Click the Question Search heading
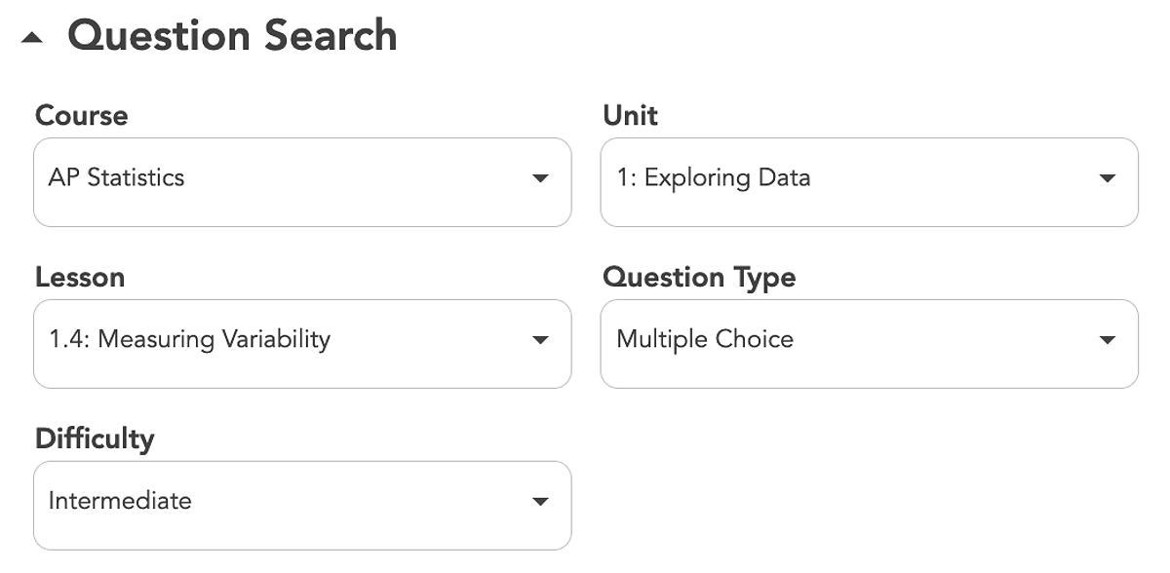This screenshot has width=1170, height=573. click(x=232, y=36)
